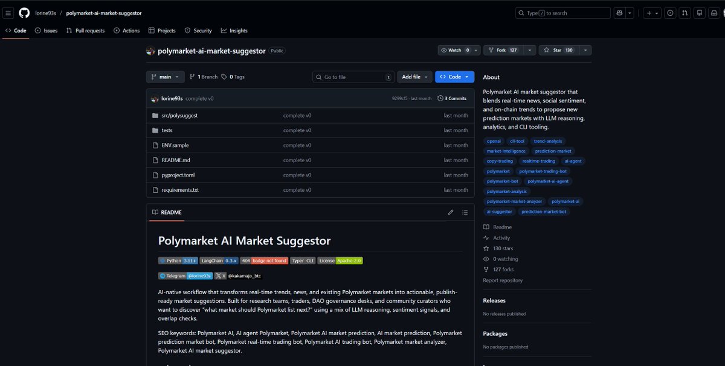The image size is (725, 366).
Task: Open Copilot chat icon in header
Action: (619, 13)
